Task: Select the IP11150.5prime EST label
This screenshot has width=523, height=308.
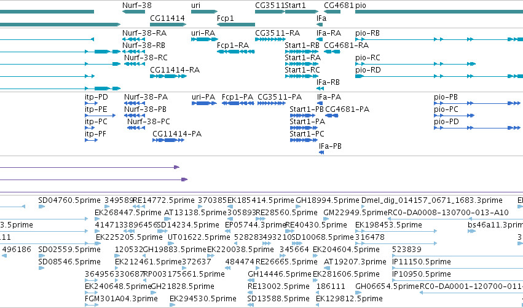Action: [422, 262]
